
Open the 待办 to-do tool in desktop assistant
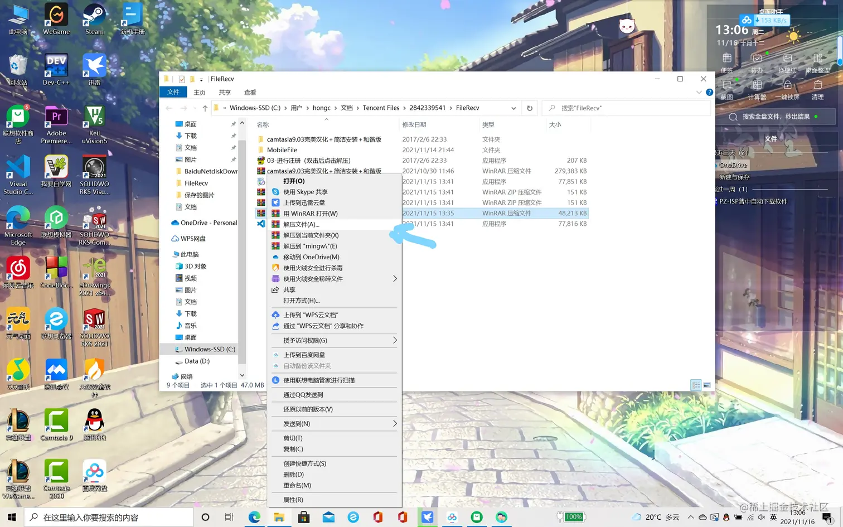(757, 62)
